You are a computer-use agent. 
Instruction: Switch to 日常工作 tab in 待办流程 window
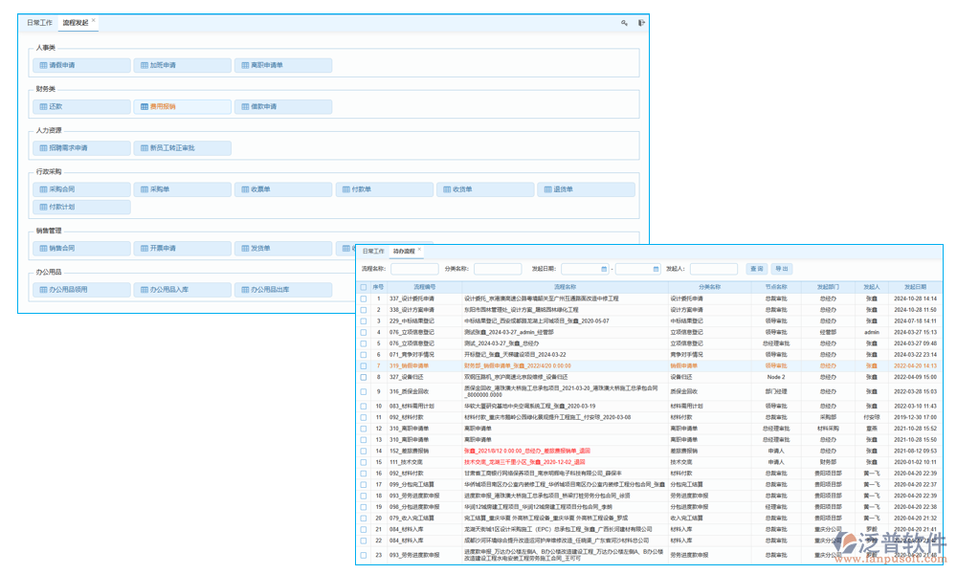point(373,252)
